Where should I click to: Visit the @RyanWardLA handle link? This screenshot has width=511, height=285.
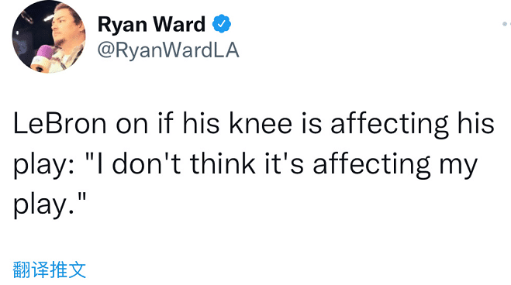168,50
